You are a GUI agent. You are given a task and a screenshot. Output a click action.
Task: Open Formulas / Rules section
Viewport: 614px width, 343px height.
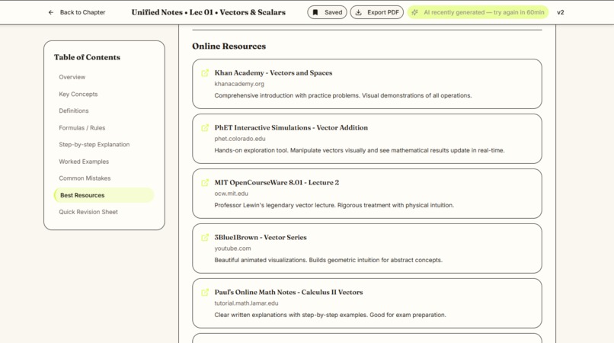pyautogui.click(x=82, y=128)
